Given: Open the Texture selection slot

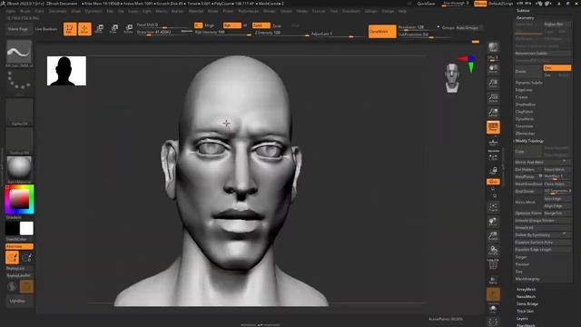Looking at the screenshot, I should (19, 141).
